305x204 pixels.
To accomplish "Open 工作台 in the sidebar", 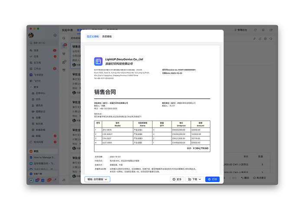I will (43, 69).
